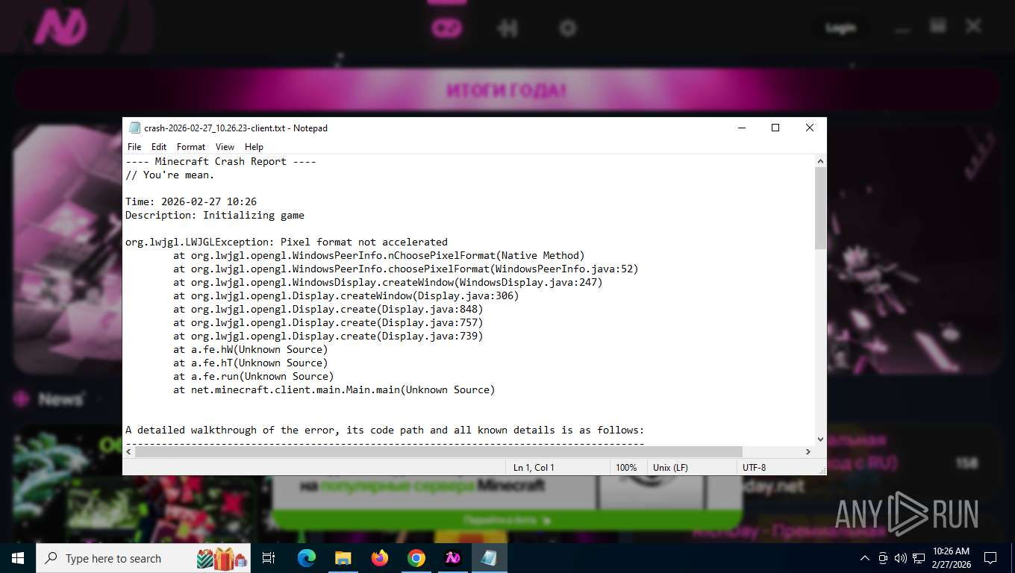1015x573 pixels.
Task: Click the WindowsPeerInfo.java:52 stack line
Action: [x=406, y=269]
